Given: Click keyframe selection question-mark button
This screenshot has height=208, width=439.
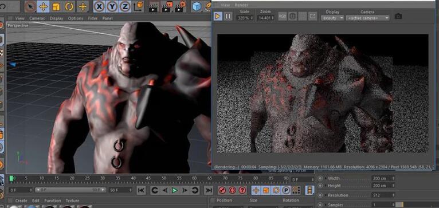Looking at the screenshot, I should pyautogui.click(x=242, y=191).
